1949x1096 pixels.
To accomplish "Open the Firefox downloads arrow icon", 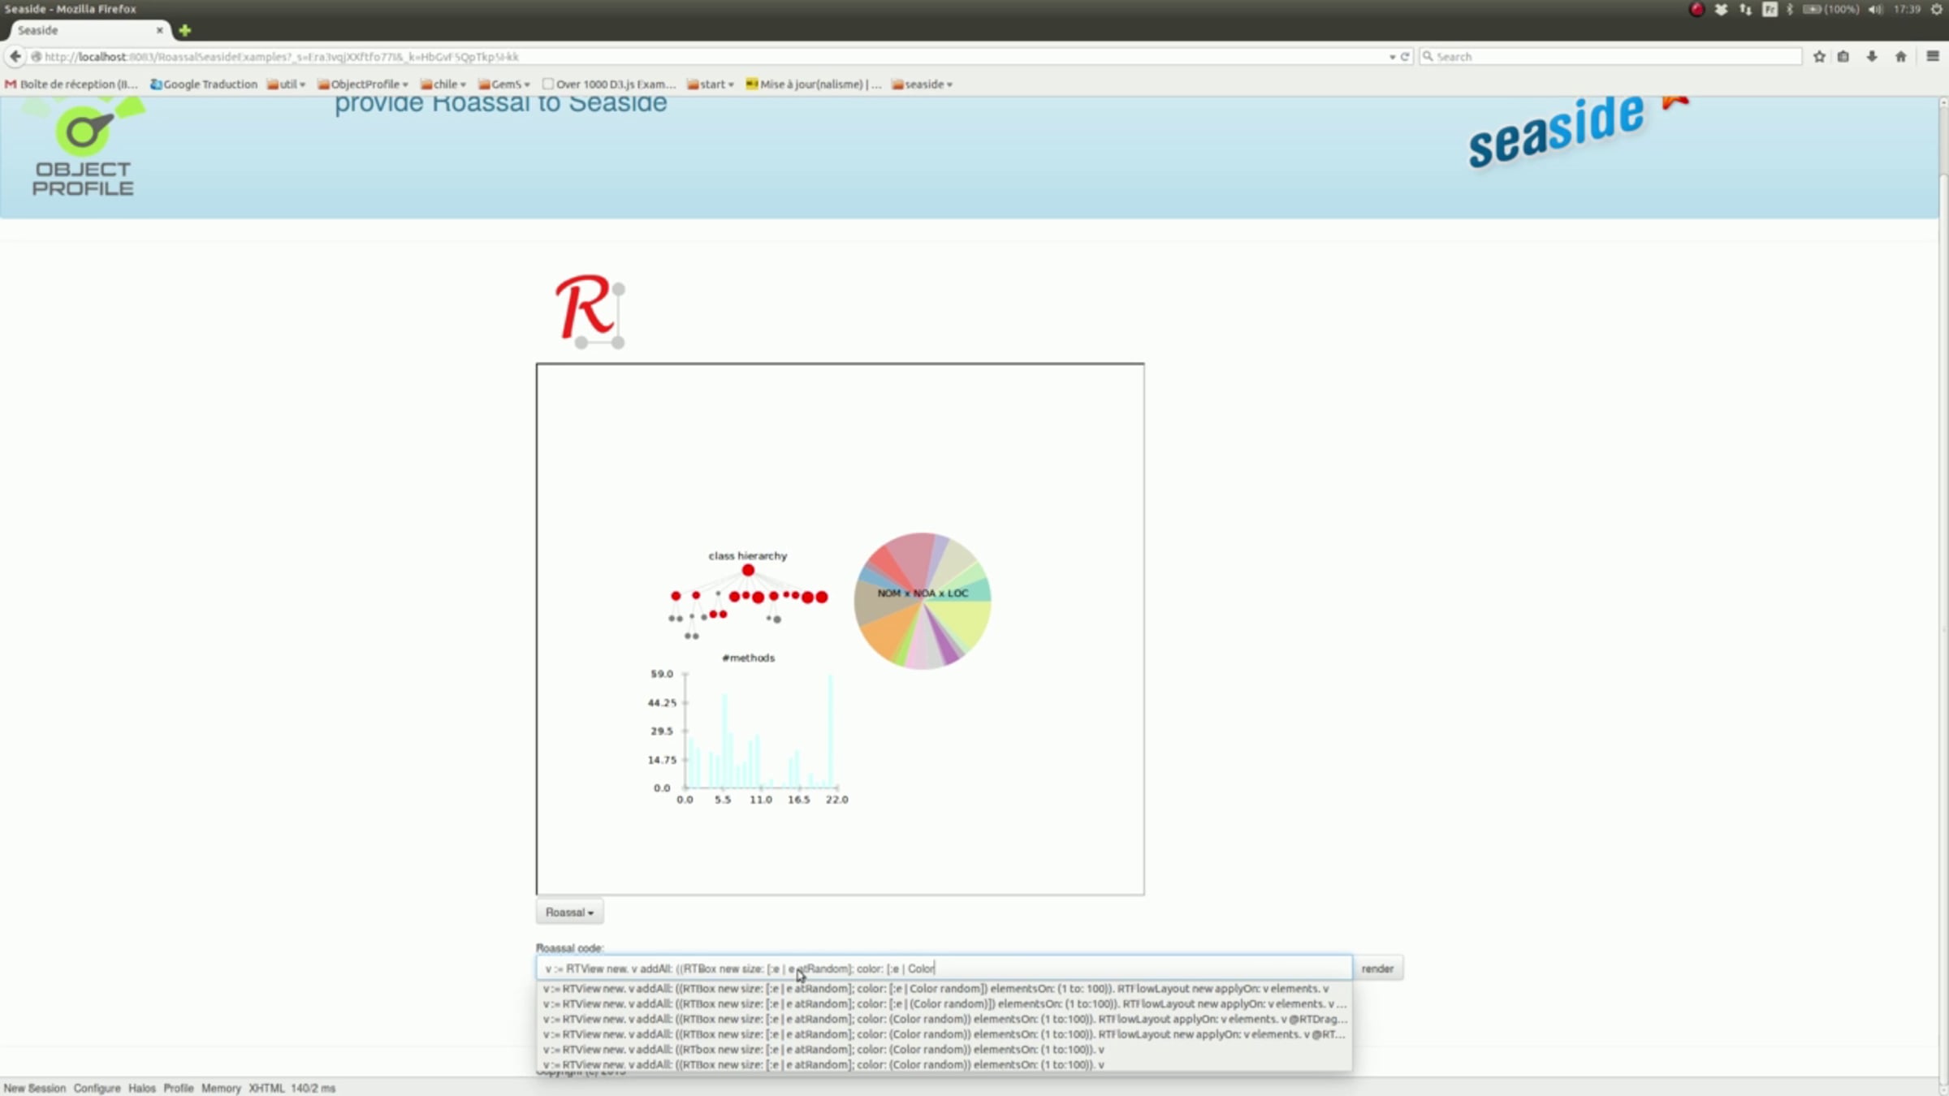I will [x=1872, y=57].
